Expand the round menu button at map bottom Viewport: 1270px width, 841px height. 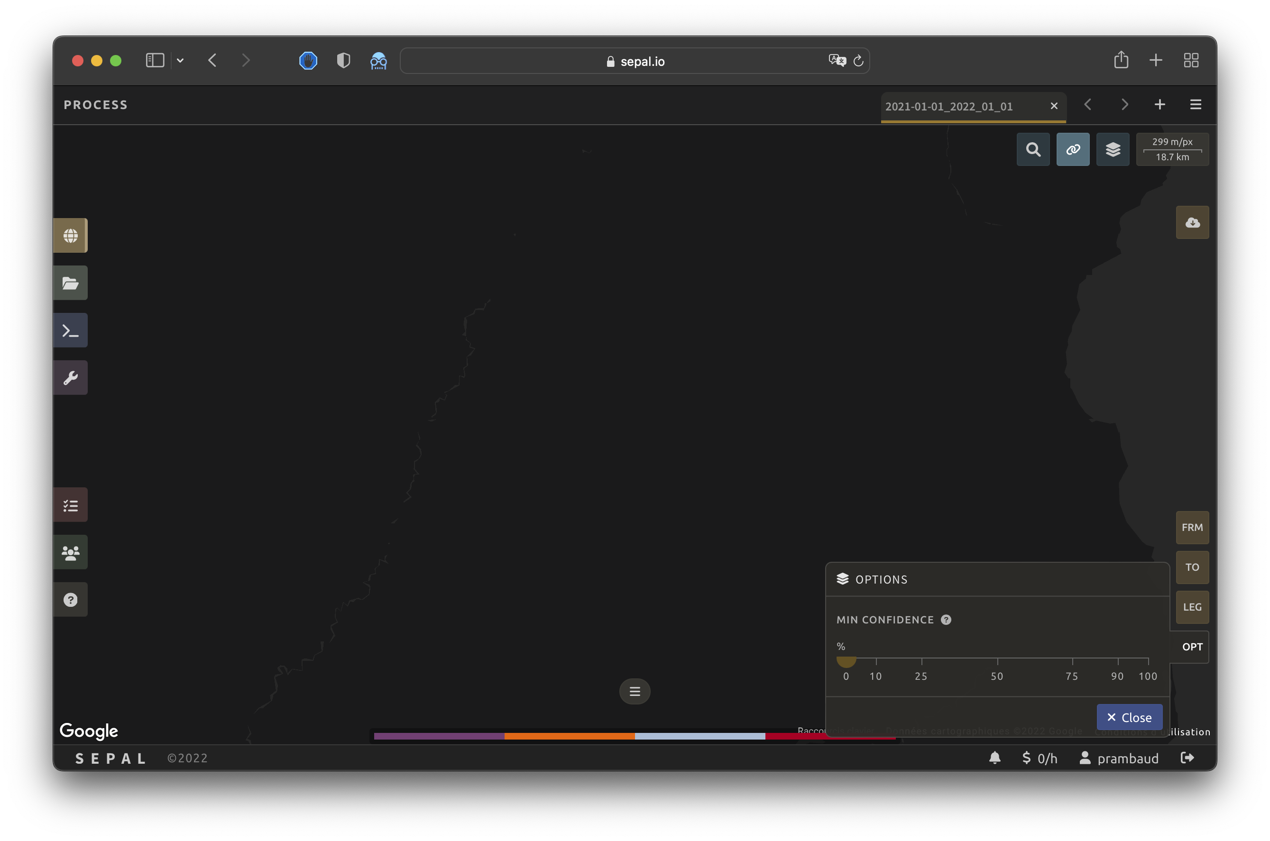pos(635,691)
